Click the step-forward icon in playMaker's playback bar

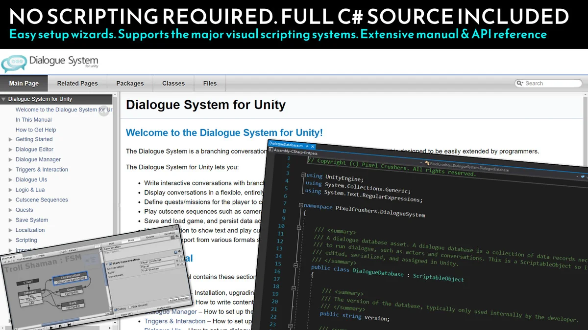click(69, 325)
